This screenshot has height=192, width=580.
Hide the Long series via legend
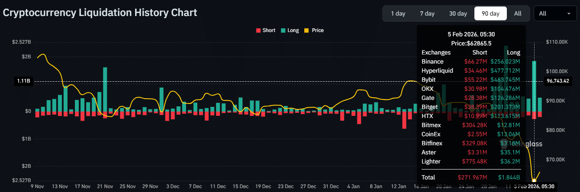pyautogui.click(x=290, y=30)
